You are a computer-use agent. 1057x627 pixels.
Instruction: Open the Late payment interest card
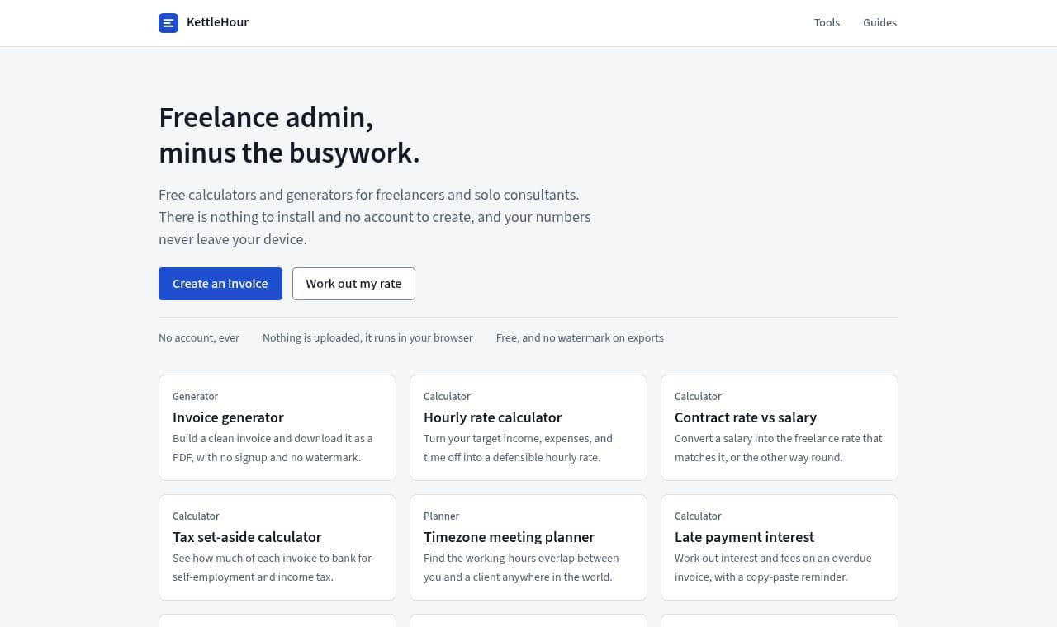pyautogui.click(x=780, y=547)
